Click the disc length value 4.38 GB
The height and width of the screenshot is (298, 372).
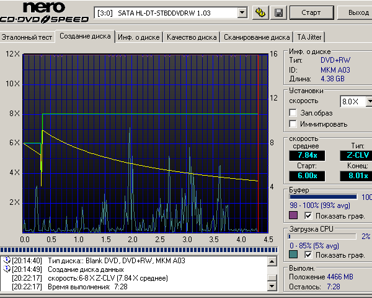[332, 79]
